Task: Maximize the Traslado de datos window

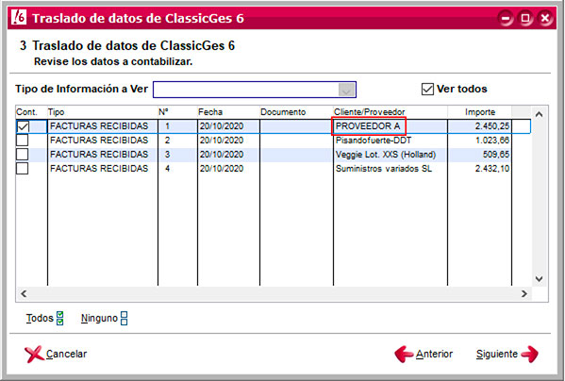Action: pos(525,18)
